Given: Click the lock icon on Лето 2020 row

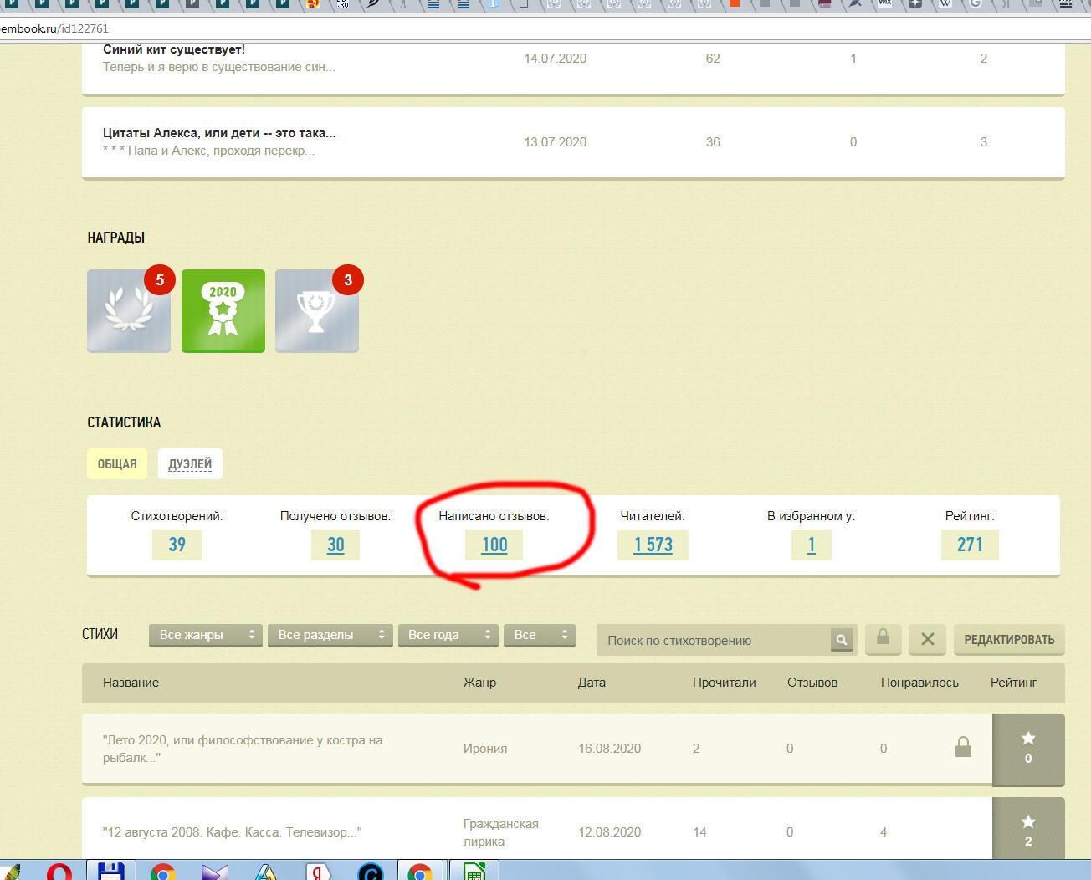Looking at the screenshot, I should [x=963, y=747].
